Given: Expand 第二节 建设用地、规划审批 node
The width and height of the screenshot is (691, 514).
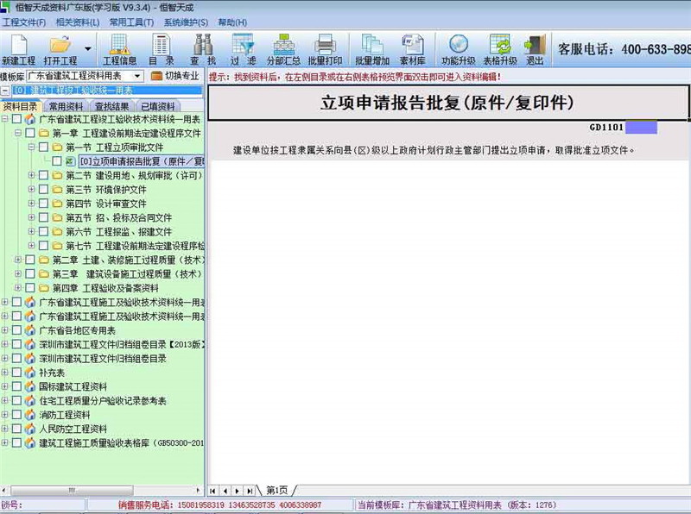Looking at the screenshot, I should [x=31, y=175].
